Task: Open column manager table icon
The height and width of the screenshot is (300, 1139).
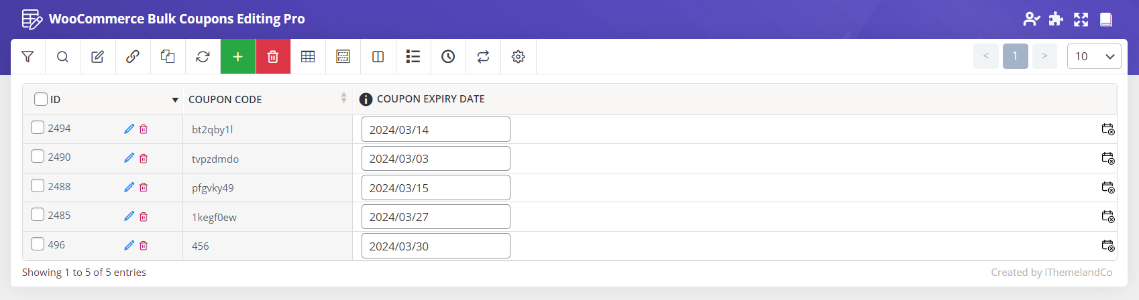Action: click(308, 57)
